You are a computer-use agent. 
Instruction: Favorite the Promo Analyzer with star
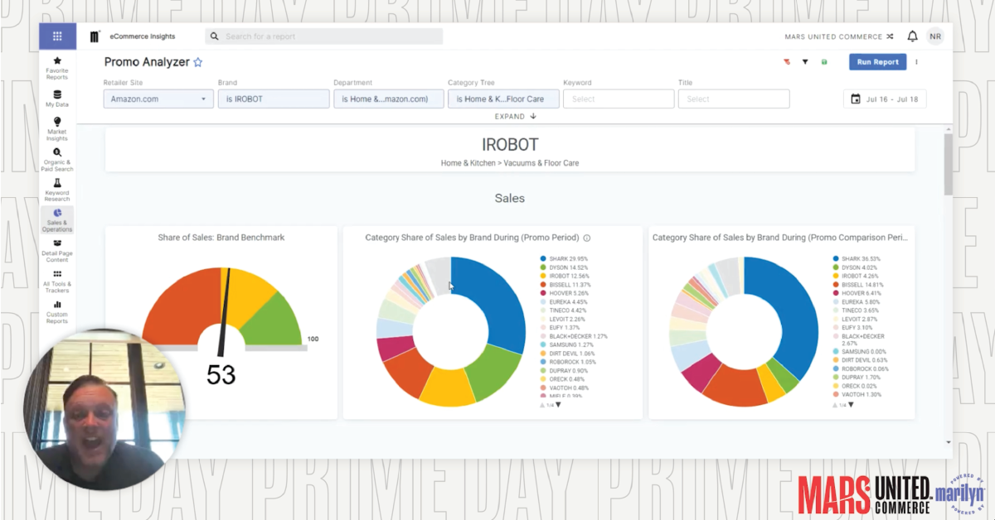tap(198, 62)
